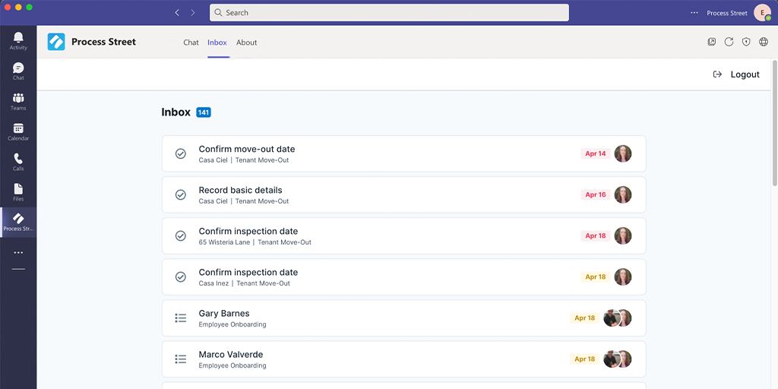Click the Logout button
This screenshot has height=389, width=778.
coord(736,74)
